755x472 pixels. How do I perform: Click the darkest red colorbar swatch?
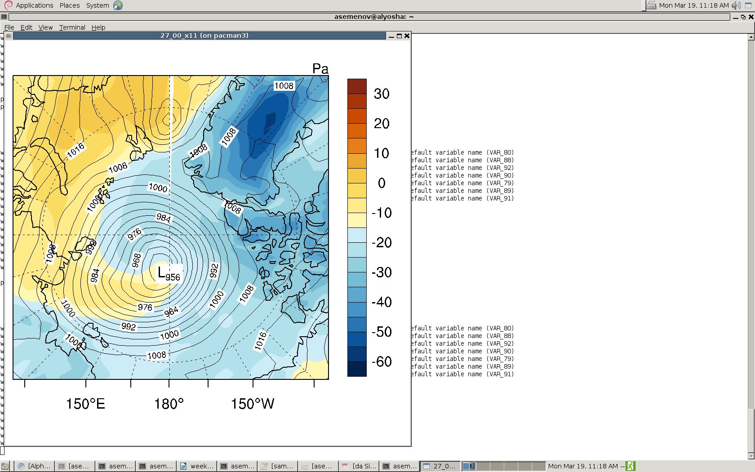tap(357, 86)
